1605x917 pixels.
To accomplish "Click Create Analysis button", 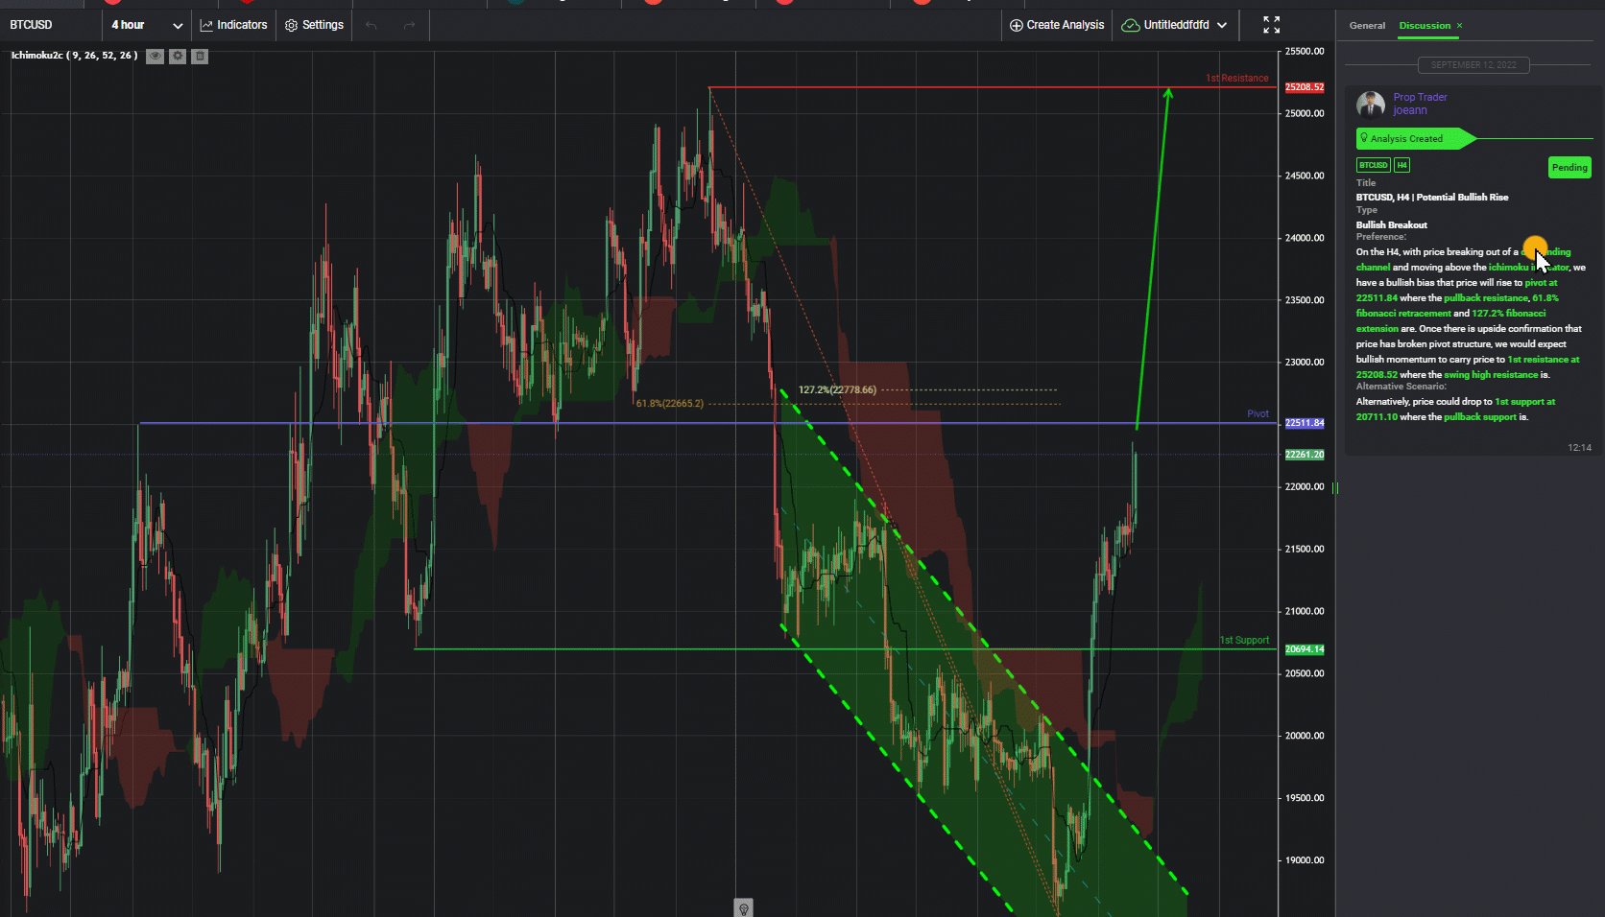I will [1057, 25].
